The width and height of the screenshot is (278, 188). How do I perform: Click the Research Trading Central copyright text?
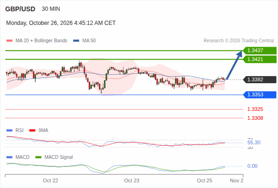tap(238, 41)
